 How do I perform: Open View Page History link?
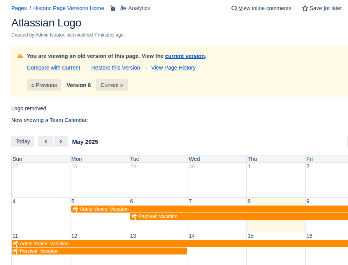point(173,68)
